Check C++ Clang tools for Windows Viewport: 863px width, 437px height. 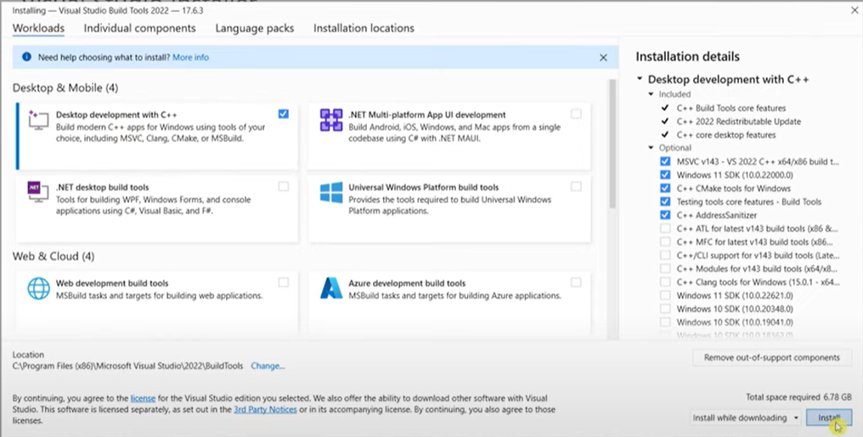665,281
